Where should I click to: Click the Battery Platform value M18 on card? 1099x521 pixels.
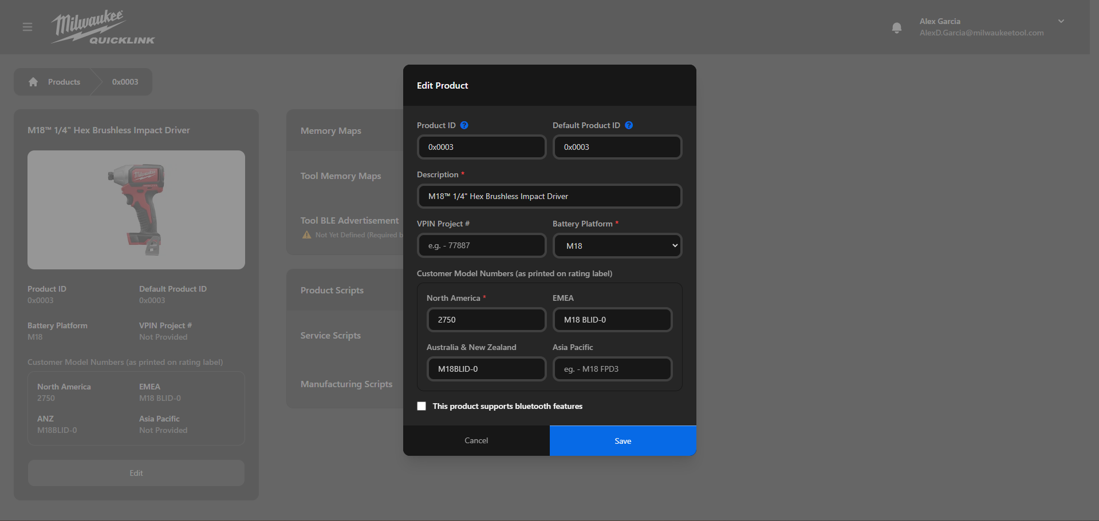coord(35,337)
